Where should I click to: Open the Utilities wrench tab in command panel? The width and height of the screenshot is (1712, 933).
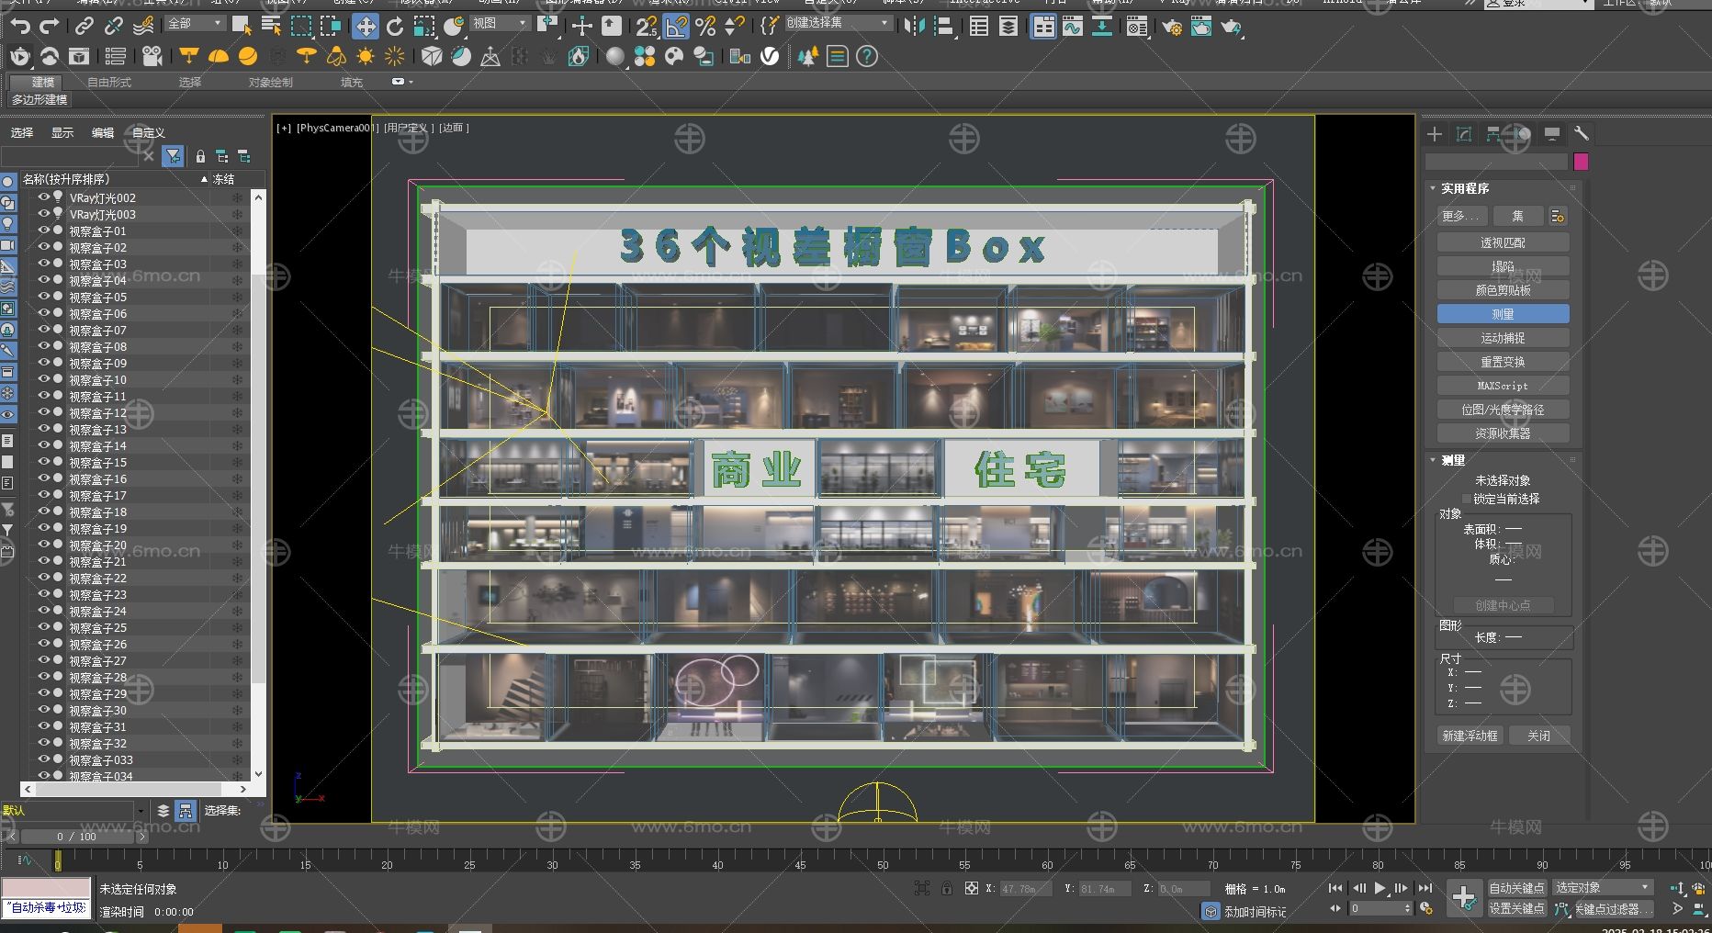1581,134
